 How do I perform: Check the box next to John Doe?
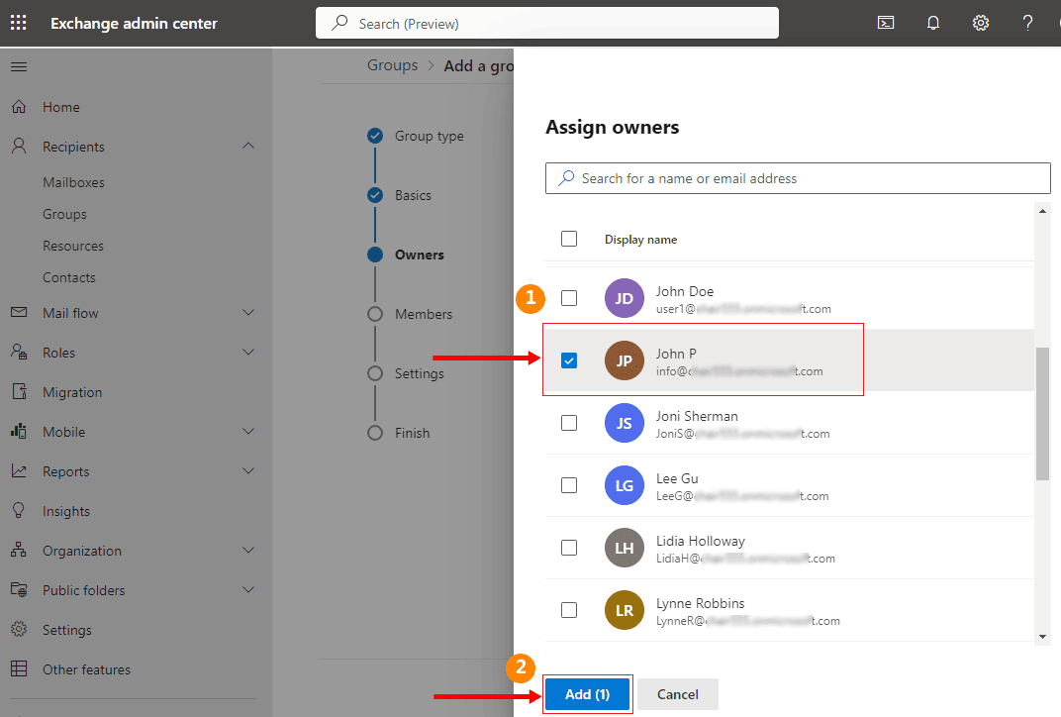pyautogui.click(x=569, y=298)
